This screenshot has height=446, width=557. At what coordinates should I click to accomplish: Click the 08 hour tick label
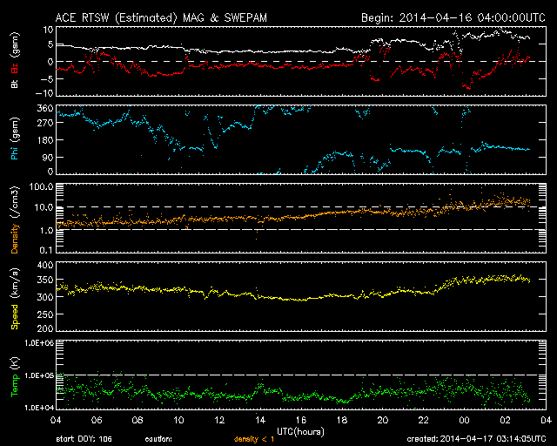[138, 420]
